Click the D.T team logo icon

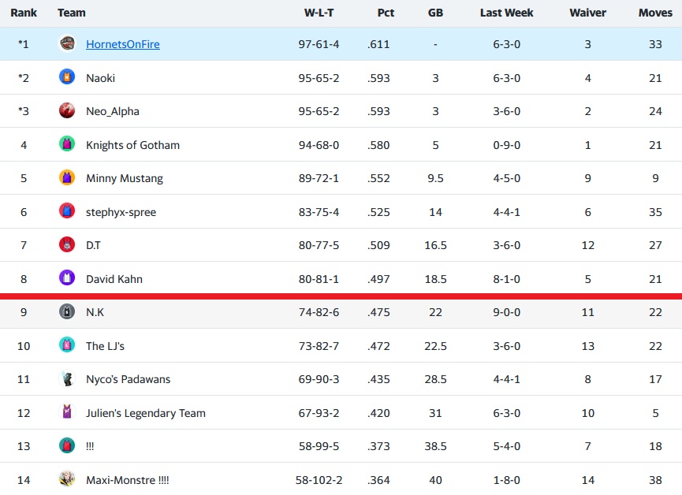click(67, 245)
